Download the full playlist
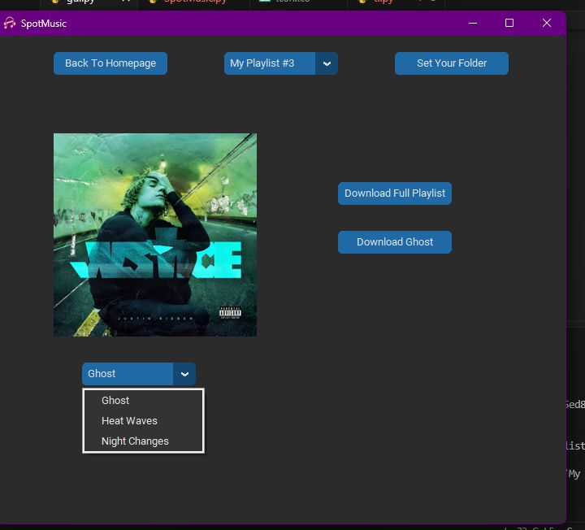The height and width of the screenshot is (530, 585). coord(395,193)
